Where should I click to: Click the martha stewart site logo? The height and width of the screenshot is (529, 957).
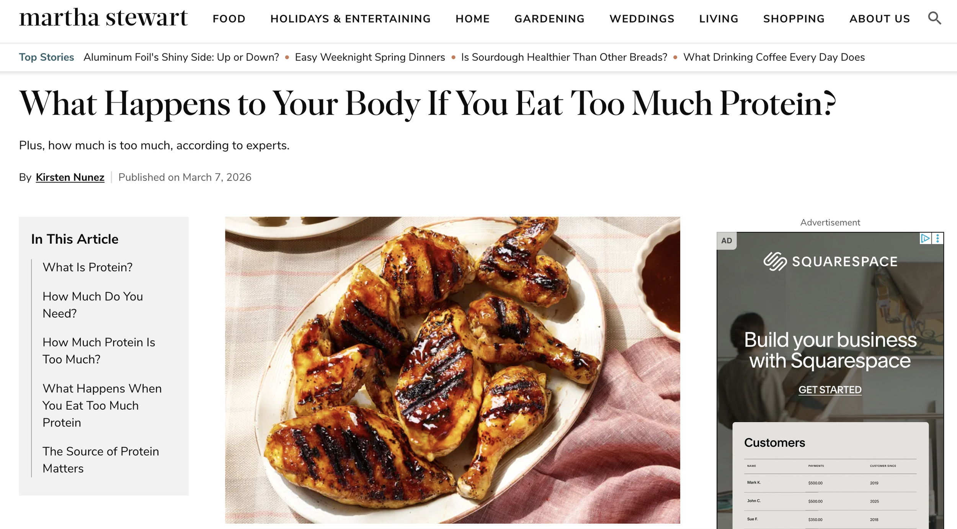pos(103,18)
